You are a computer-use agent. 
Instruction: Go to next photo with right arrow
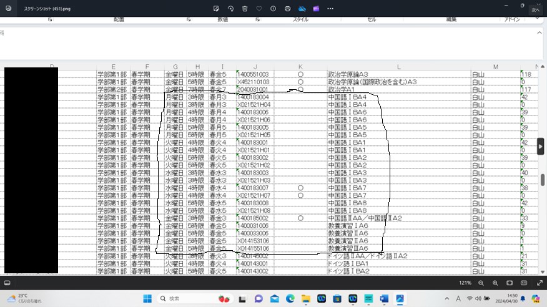(x=540, y=147)
